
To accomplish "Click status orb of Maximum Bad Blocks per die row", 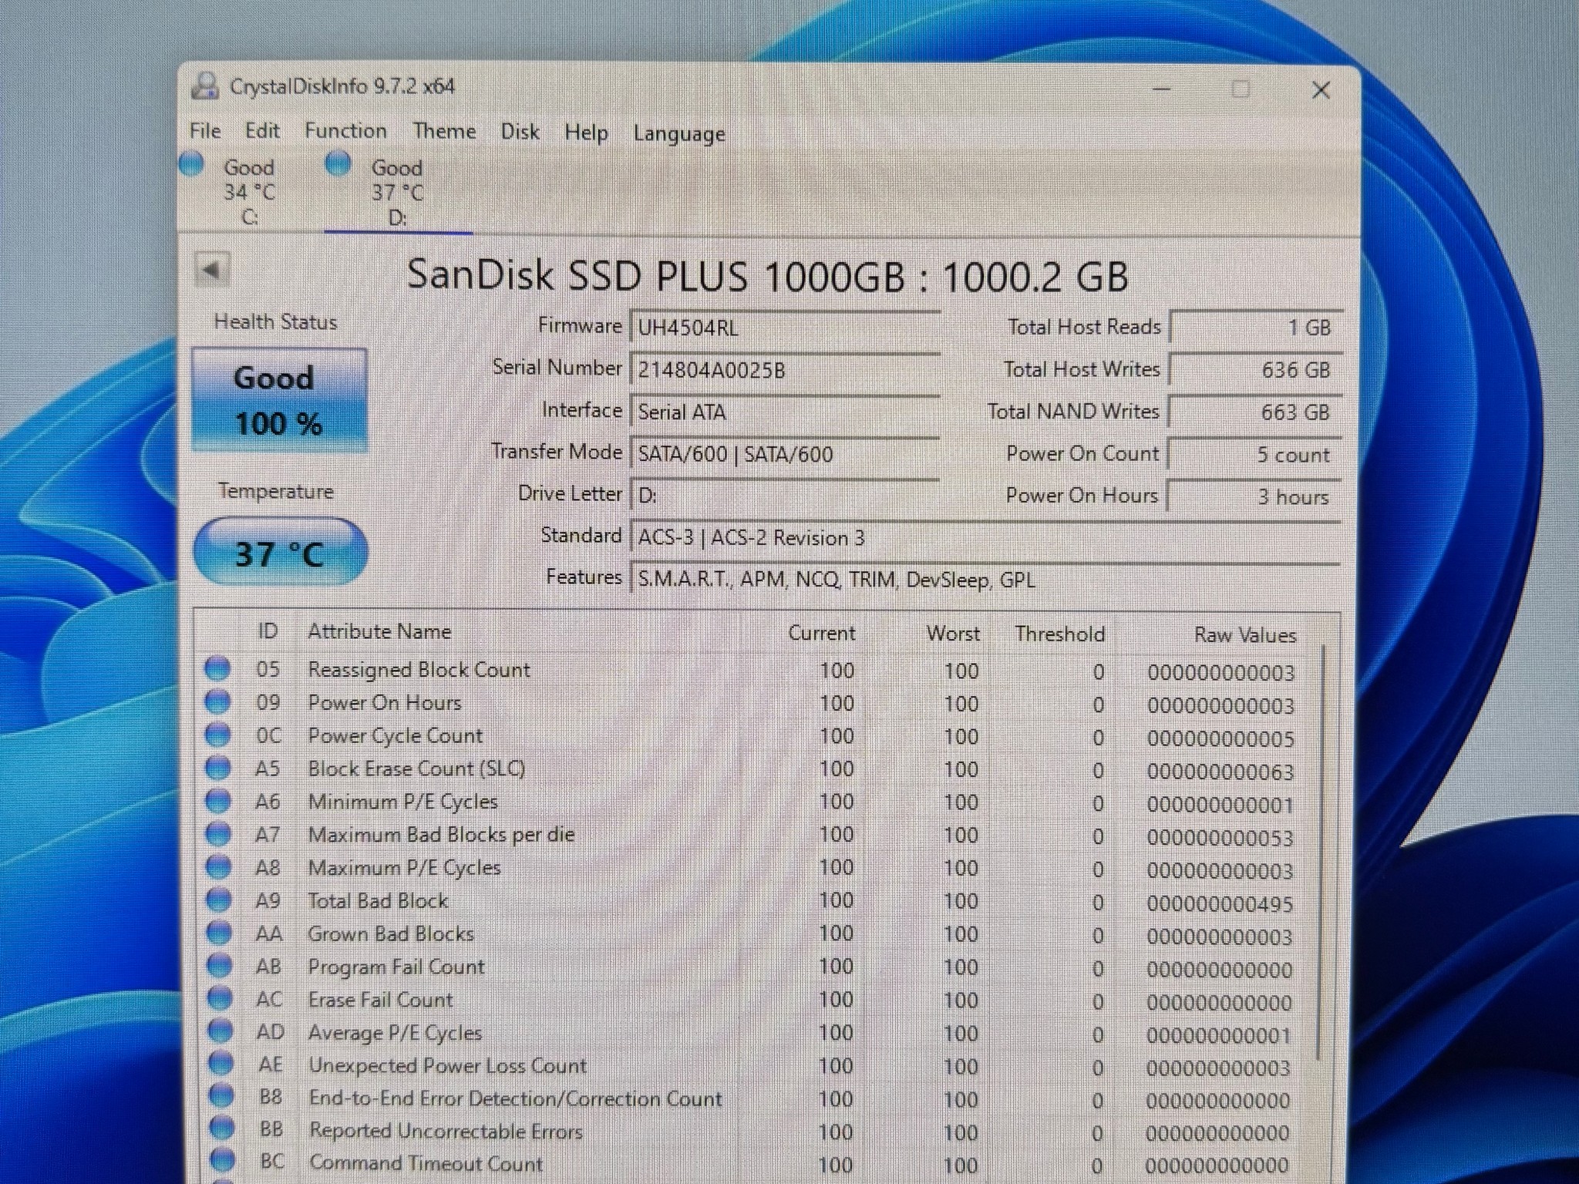I will pyautogui.click(x=219, y=833).
